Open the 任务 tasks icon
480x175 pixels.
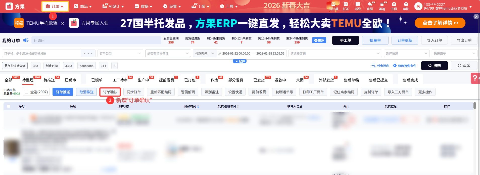pos(346,6)
